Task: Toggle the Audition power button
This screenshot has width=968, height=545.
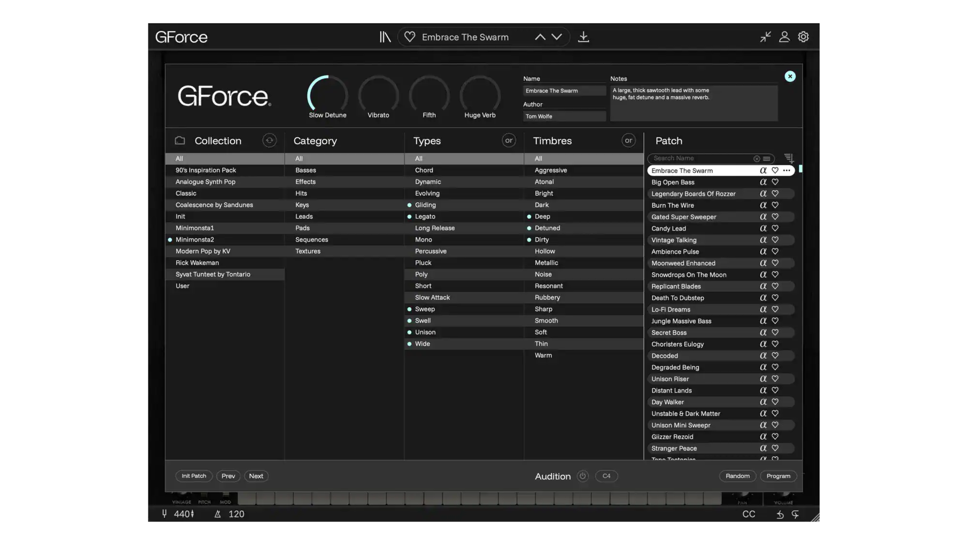Action: tap(583, 476)
